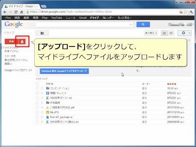Open the search options arrow in search box
The height and width of the screenshot is (147, 196).
point(131,24)
